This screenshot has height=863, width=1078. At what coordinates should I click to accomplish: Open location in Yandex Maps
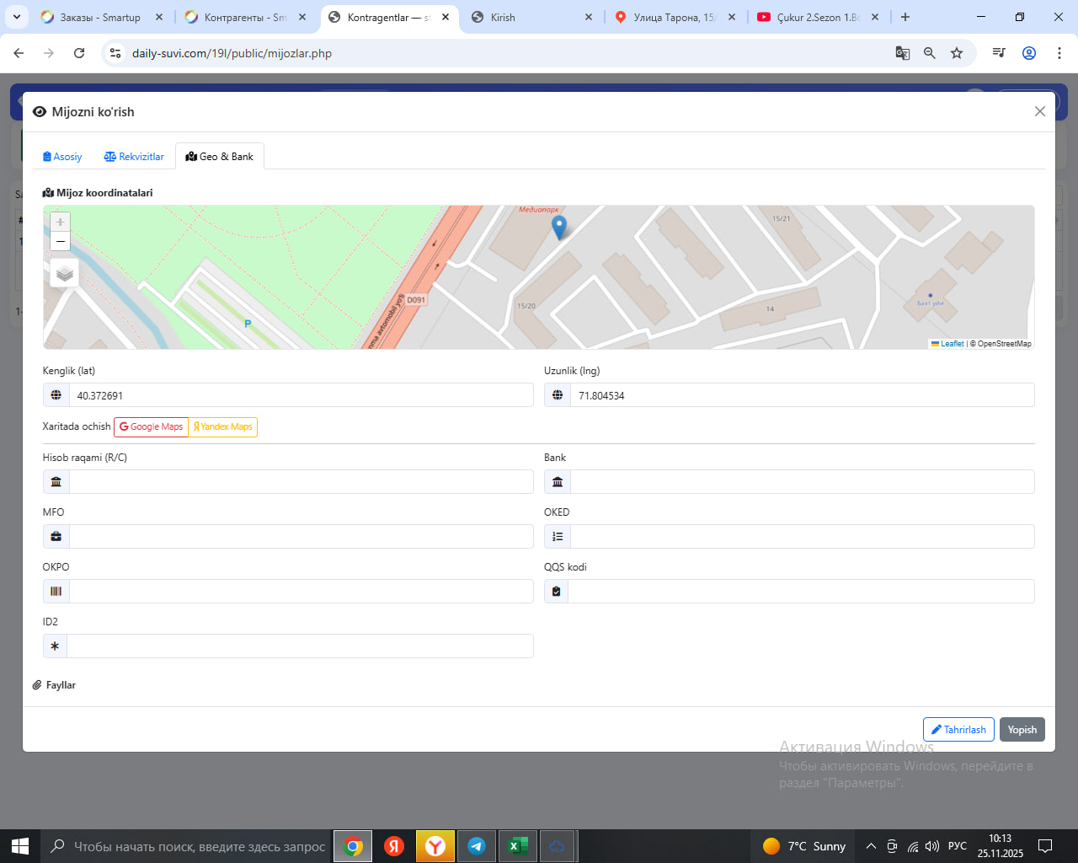pos(223,427)
